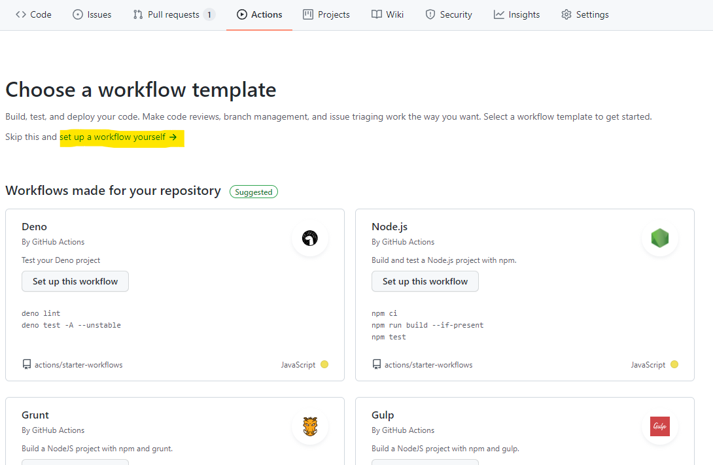Click 'Build and test a Node.js project with npm.'
The width and height of the screenshot is (713, 465).
pyautogui.click(x=443, y=260)
